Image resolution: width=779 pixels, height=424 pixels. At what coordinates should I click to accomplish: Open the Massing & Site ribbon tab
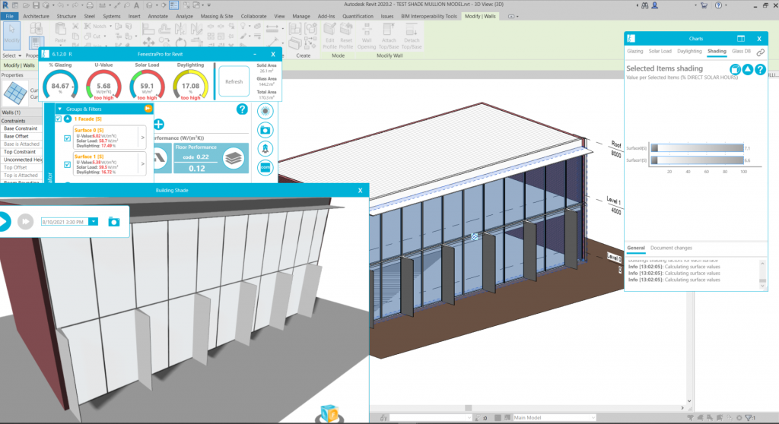click(x=217, y=17)
